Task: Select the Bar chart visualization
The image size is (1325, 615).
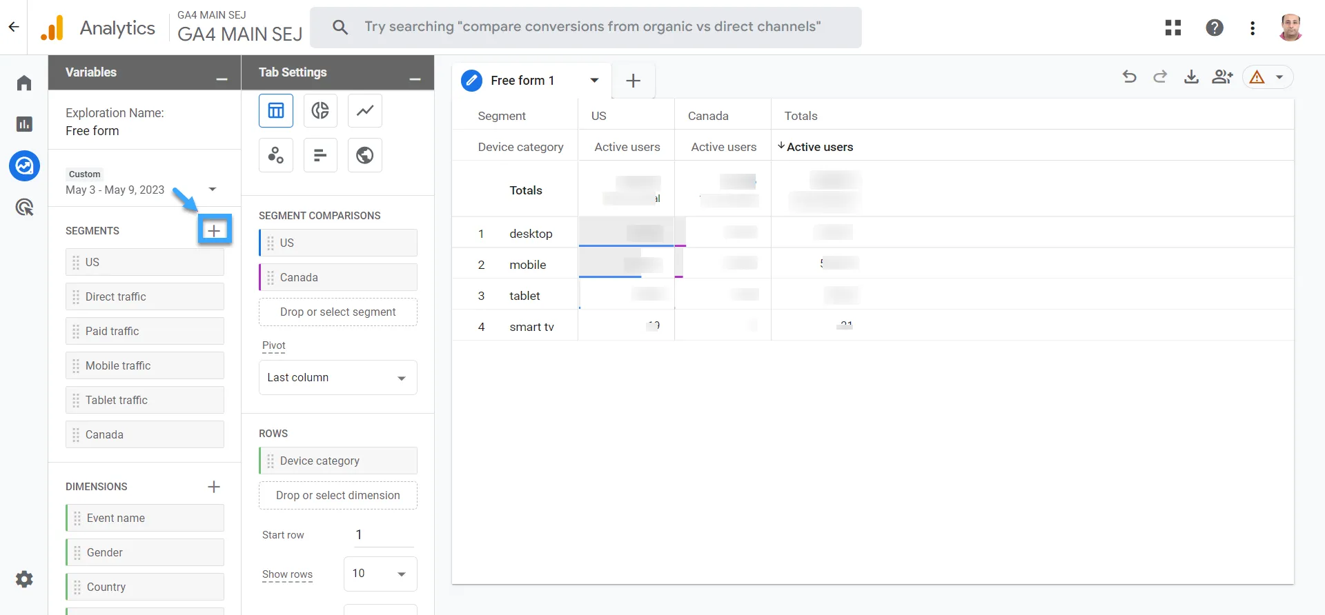Action: tap(320, 155)
